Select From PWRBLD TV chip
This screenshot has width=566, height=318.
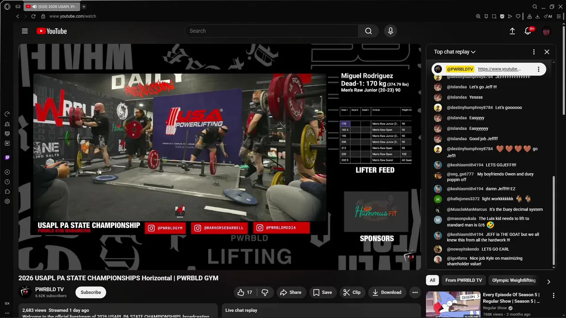click(x=463, y=280)
